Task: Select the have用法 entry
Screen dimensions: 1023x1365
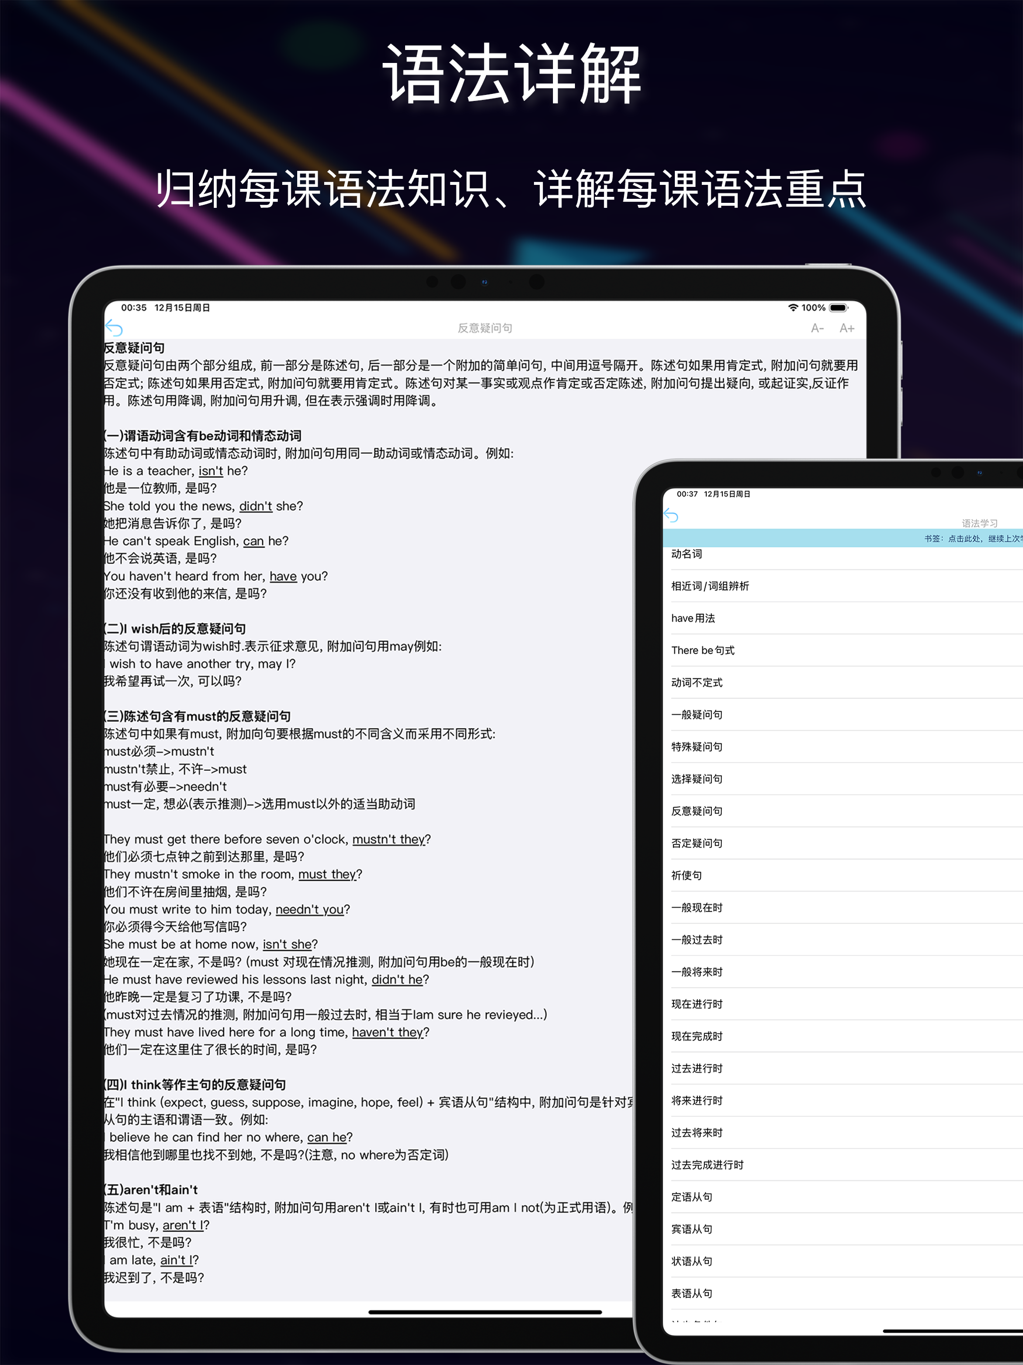Action: coord(693,619)
